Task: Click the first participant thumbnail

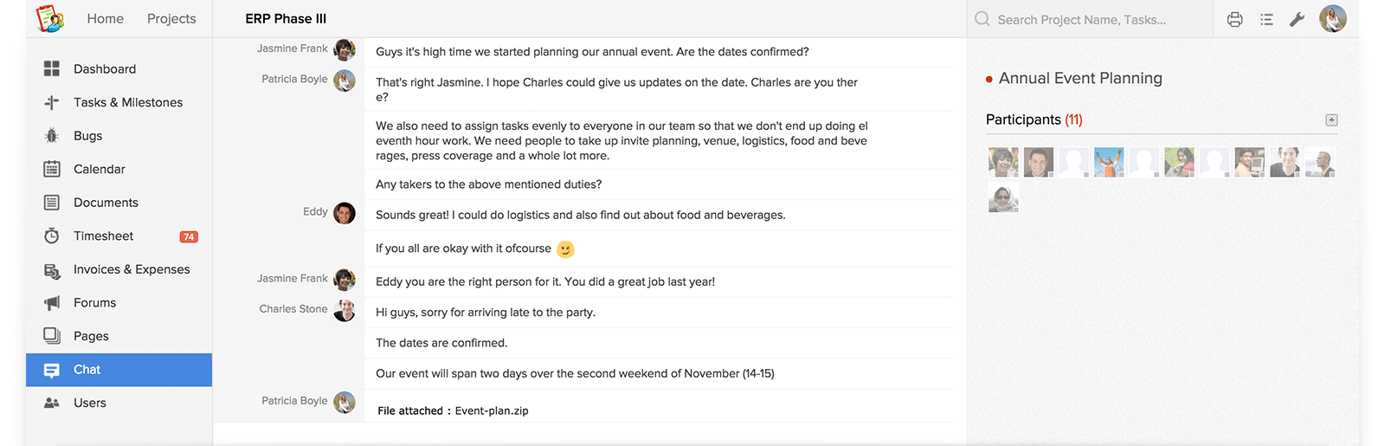Action: pos(1003,162)
